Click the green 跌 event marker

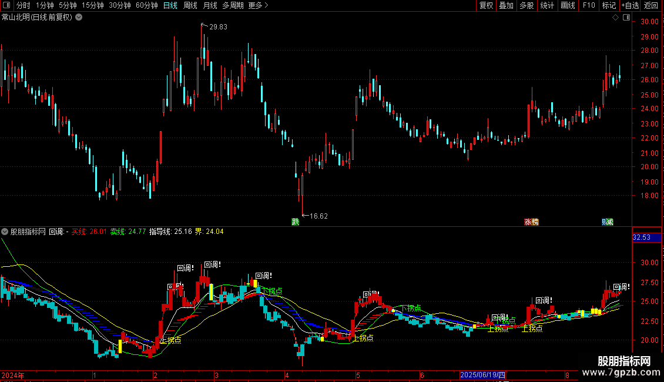point(296,222)
